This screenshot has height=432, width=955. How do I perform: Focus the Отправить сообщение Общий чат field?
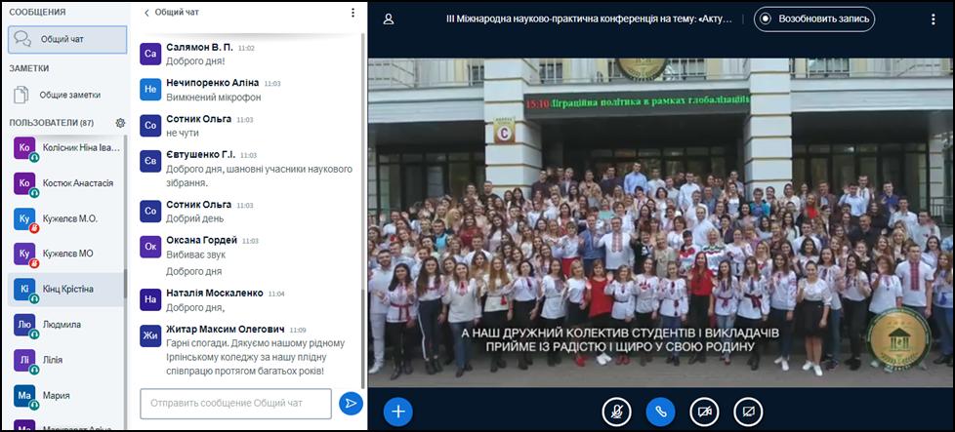[235, 404]
